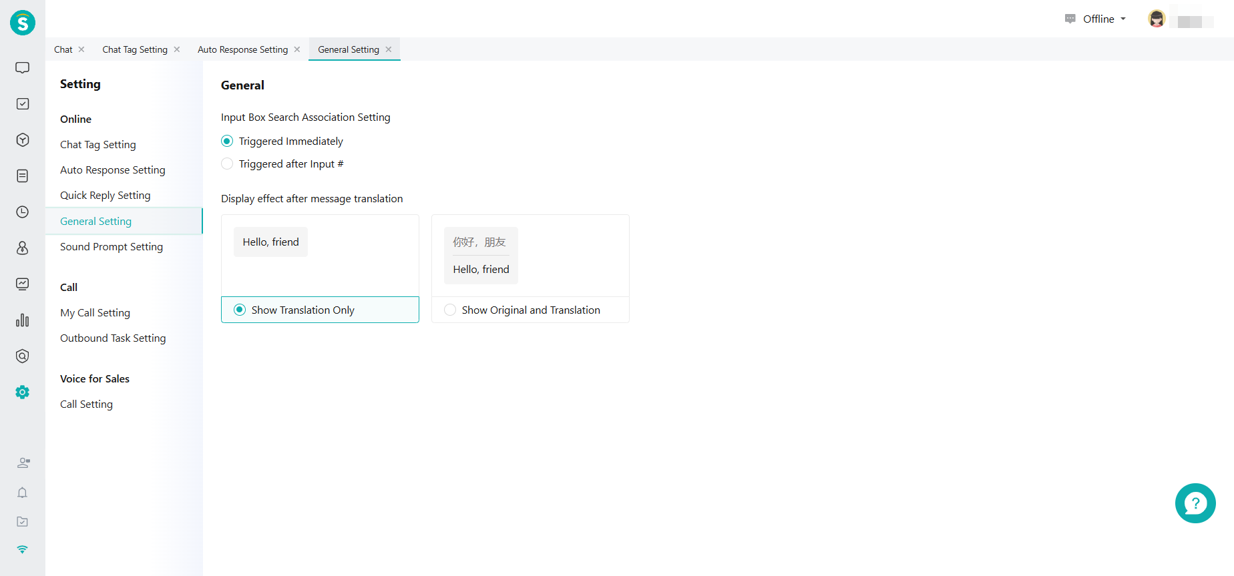1234x576 pixels.
Task: Open Sound Prompt Setting page
Action: pyautogui.click(x=111, y=246)
